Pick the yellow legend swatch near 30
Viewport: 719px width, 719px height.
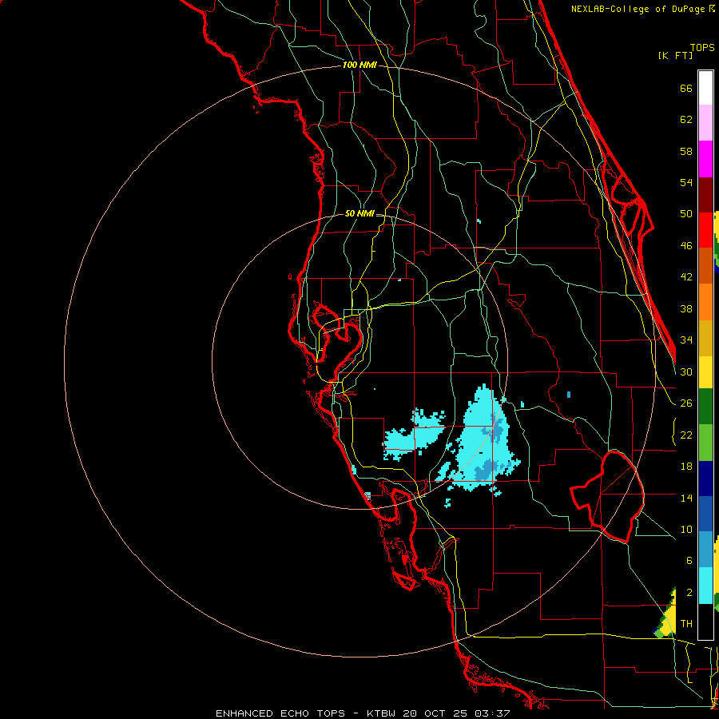click(x=705, y=371)
